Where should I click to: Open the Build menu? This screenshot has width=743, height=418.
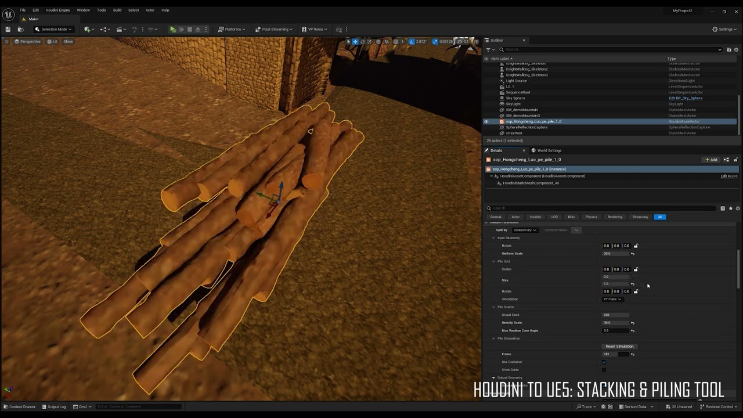pos(117,10)
